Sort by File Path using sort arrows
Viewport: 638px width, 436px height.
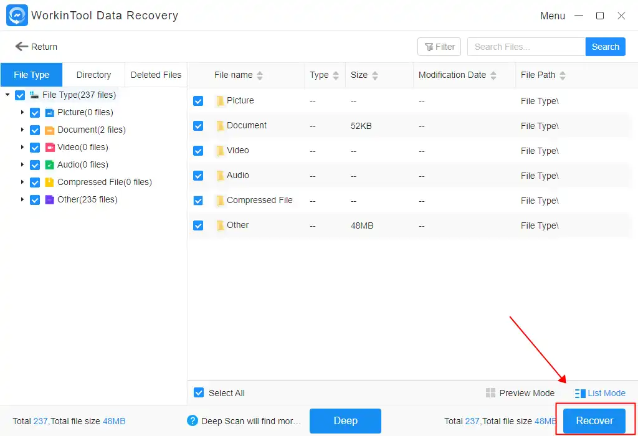[x=563, y=75]
